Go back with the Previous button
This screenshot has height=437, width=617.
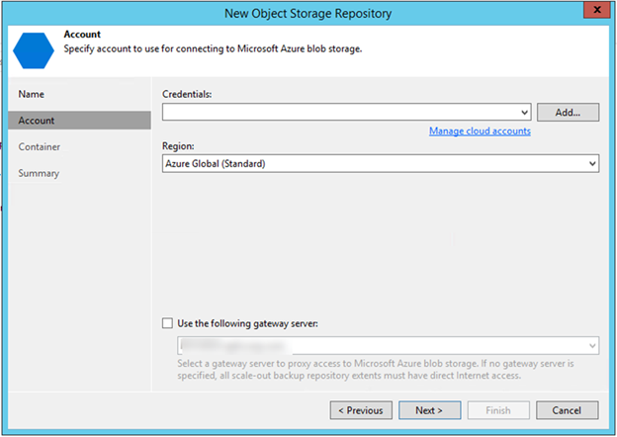361,410
